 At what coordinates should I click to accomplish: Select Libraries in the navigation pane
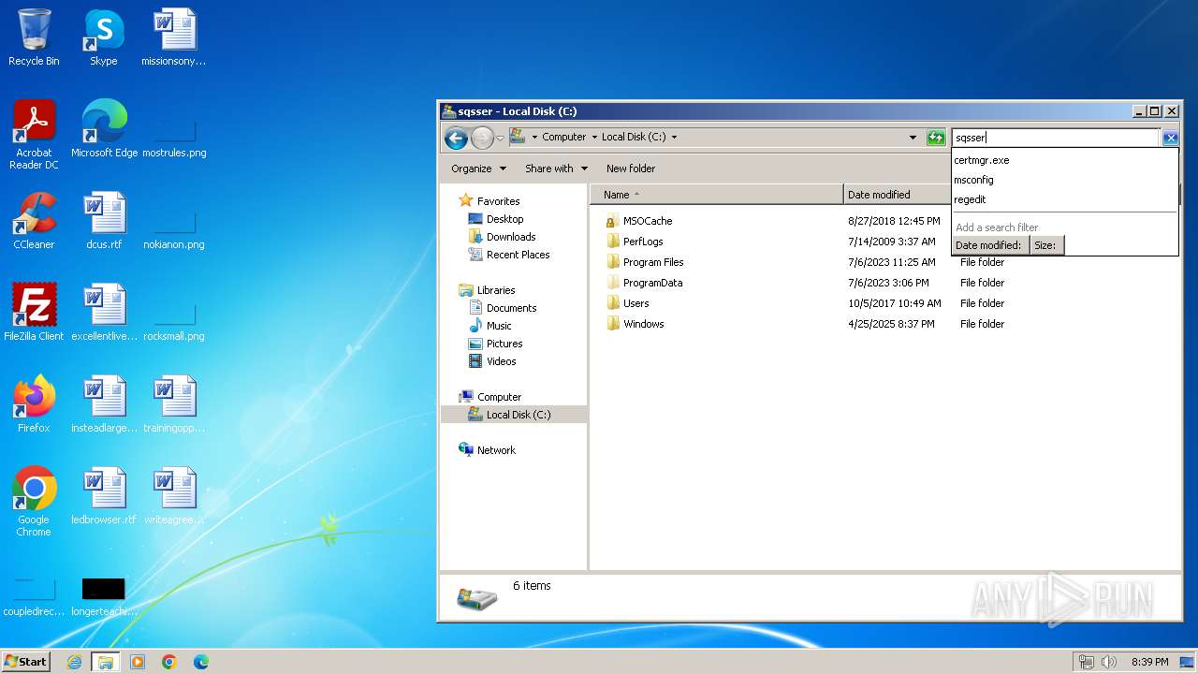(496, 290)
